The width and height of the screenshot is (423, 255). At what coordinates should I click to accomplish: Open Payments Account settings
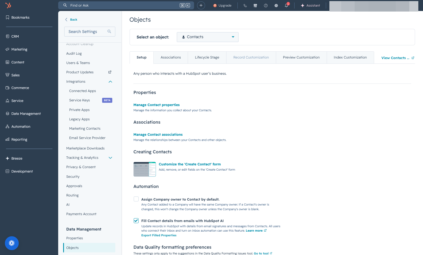[81, 214]
